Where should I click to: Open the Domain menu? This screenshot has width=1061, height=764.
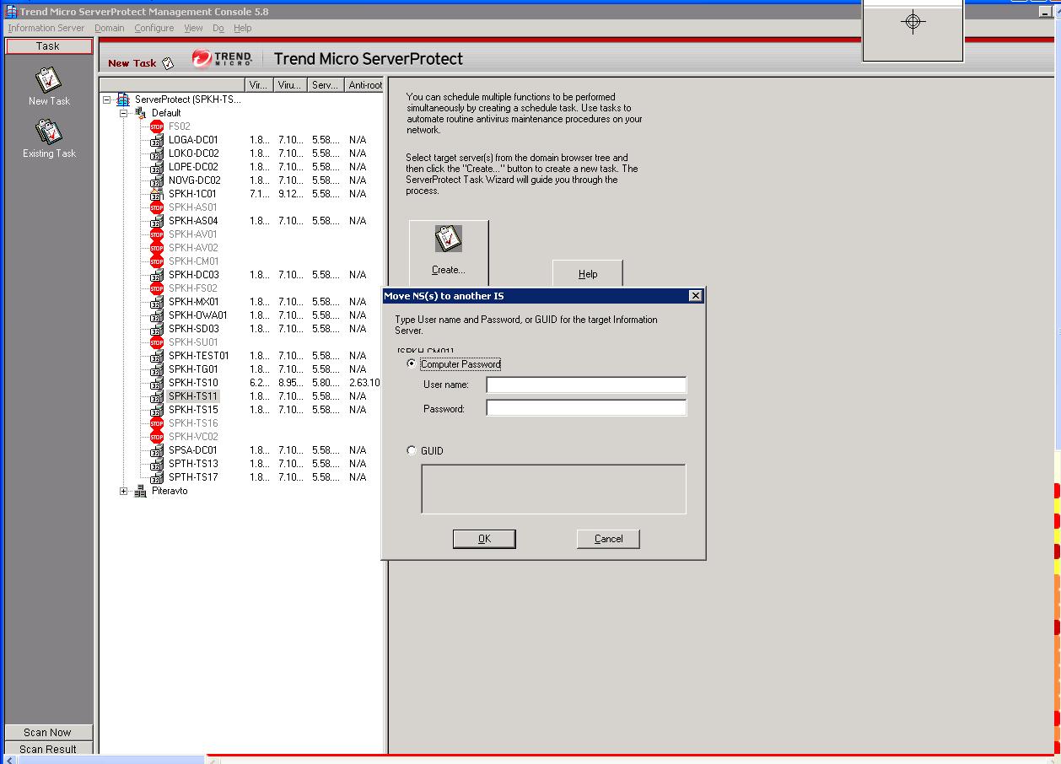point(110,28)
